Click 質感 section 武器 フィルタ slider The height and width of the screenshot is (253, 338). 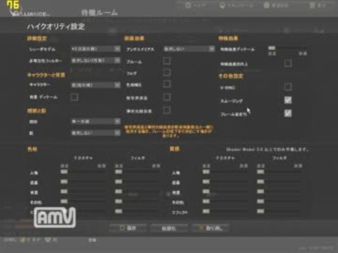279,182
